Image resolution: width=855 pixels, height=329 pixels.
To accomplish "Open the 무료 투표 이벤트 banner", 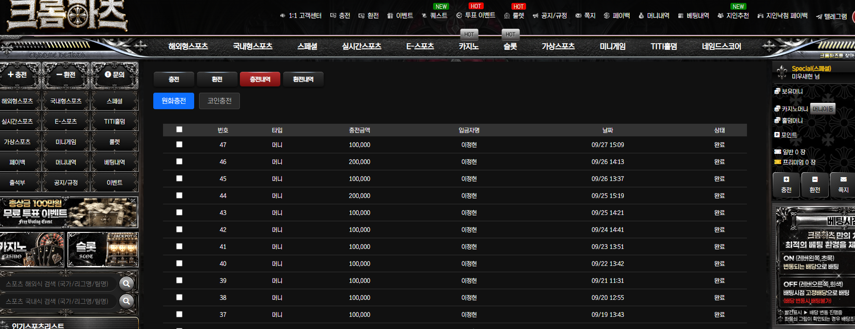I will point(69,212).
